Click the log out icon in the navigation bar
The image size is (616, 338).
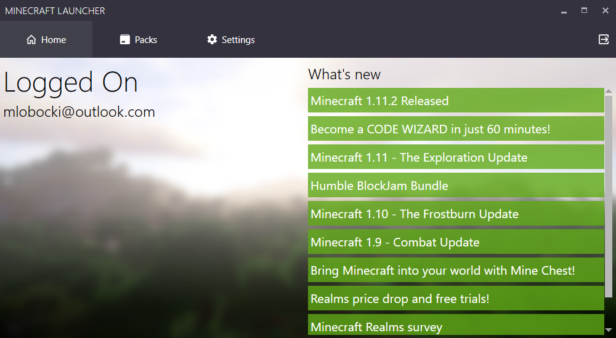(x=604, y=39)
